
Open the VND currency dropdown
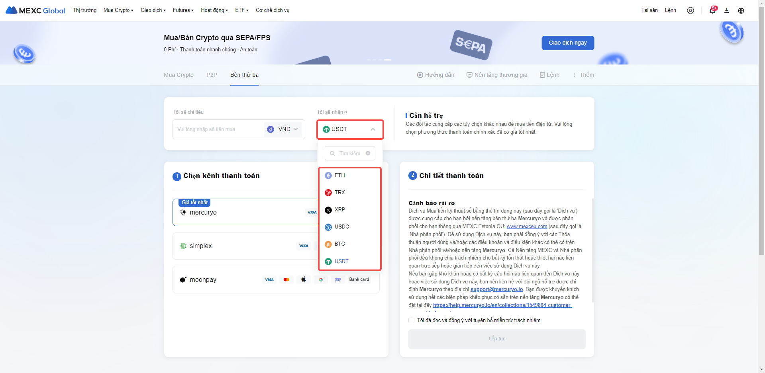(x=283, y=129)
